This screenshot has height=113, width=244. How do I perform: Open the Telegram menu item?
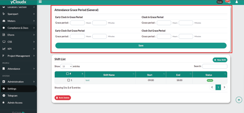(x=18, y=95)
